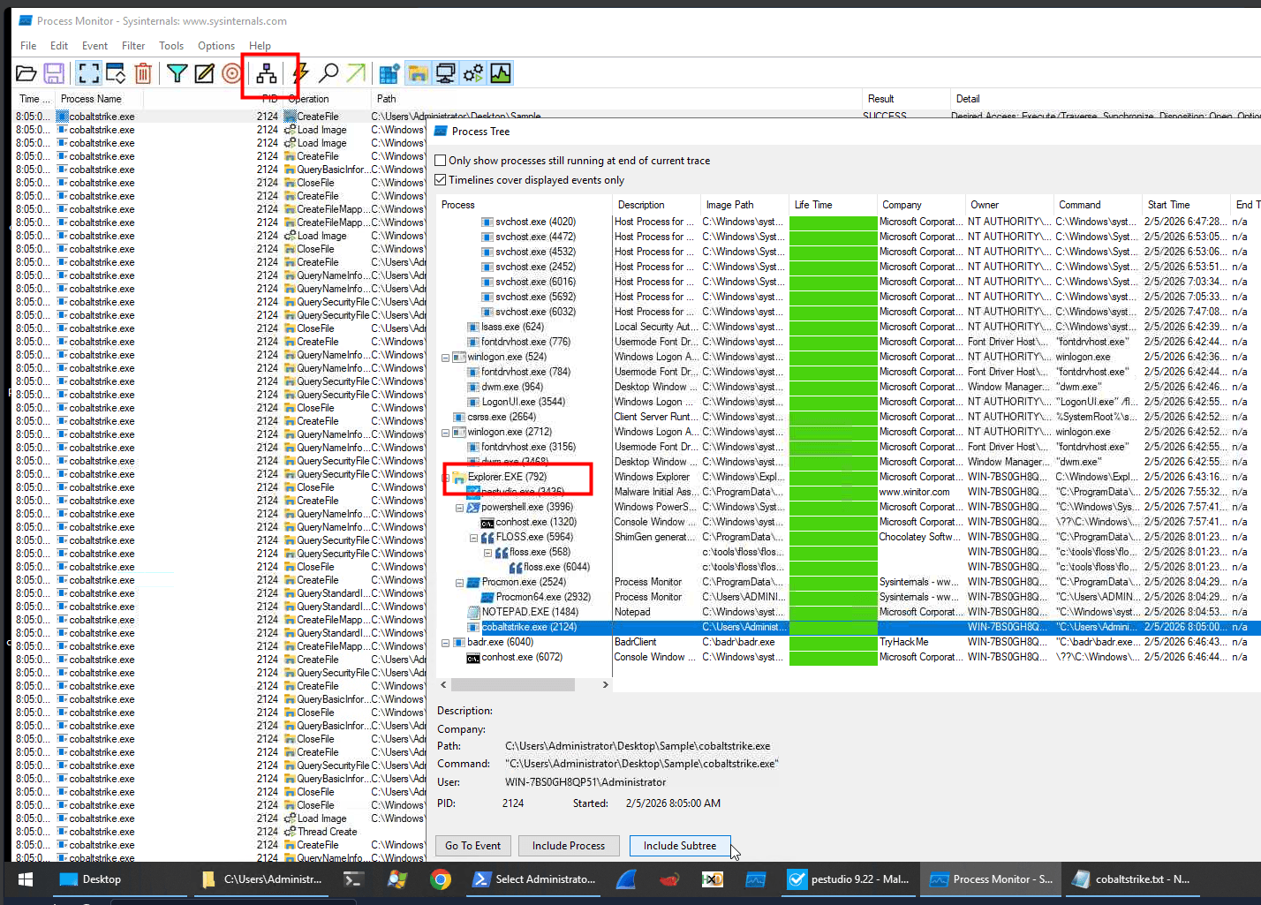Uncheck Timelines cover displayed events only
The width and height of the screenshot is (1261, 905).
[441, 180]
